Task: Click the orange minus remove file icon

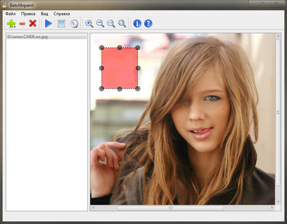Action: 22,23
